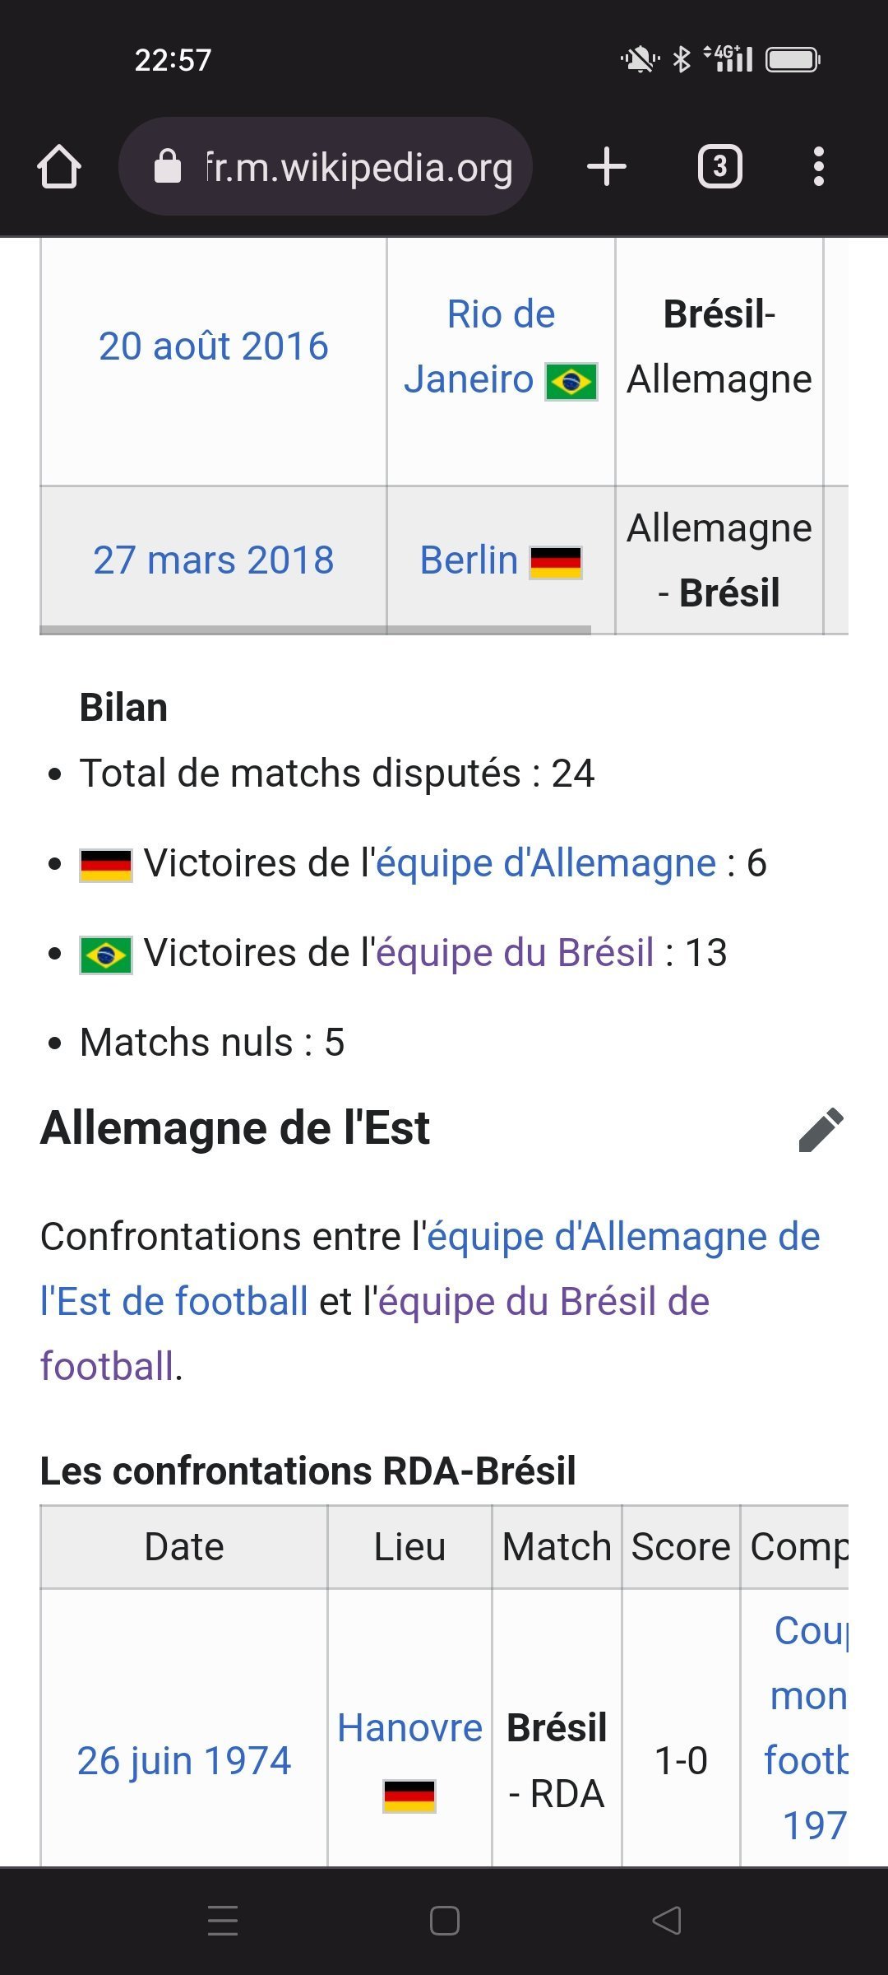Click the table's horizontal scrollbar under Berlin row

[x=315, y=630]
